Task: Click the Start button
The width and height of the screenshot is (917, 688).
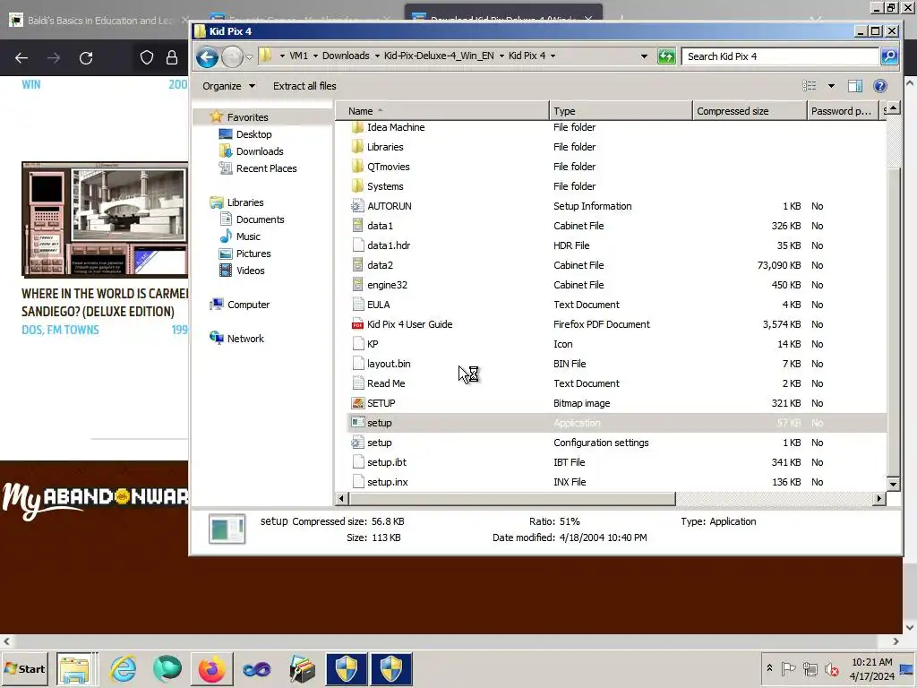Action: tap(24, 668)
